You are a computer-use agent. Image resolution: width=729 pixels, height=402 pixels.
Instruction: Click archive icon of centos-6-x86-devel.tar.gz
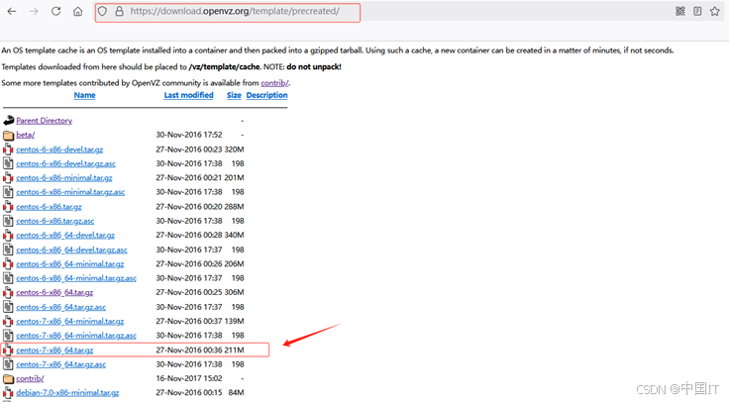pyautogui.click(x=8, y=150)
